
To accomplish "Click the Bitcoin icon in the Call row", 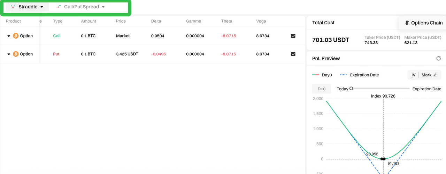I will tap(16, 36).
